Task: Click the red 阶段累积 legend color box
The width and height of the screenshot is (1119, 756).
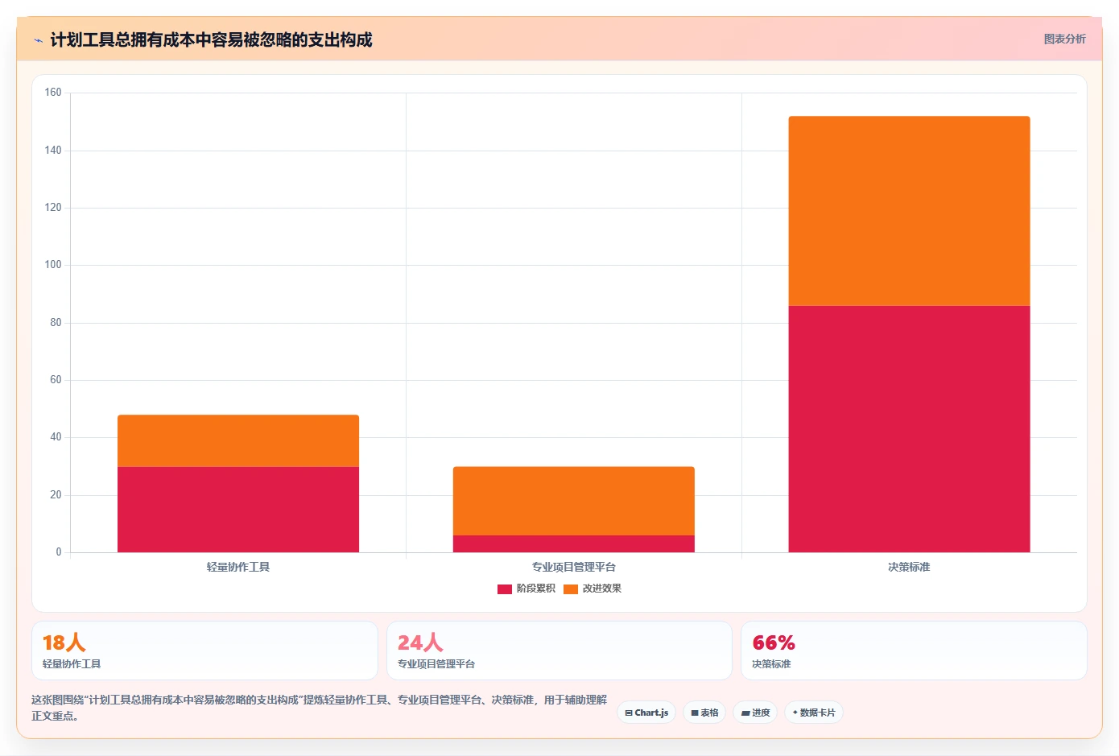Action: click(505, 589)
